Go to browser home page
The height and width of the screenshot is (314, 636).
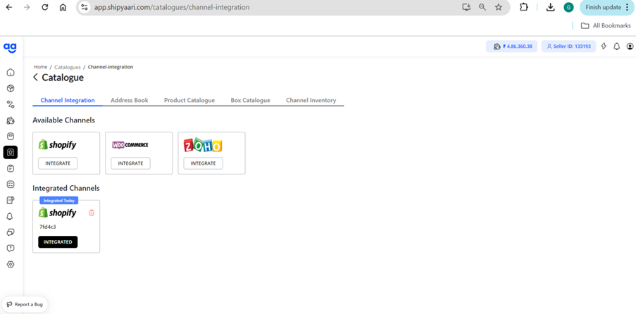pos(63,7)
